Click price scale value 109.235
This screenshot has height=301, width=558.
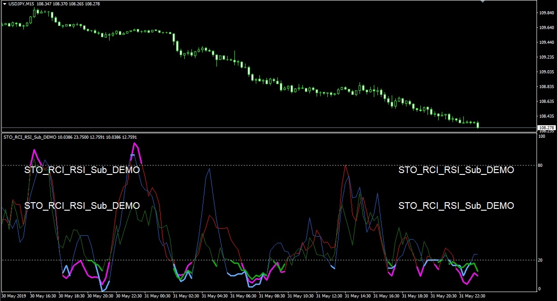point(547,57)
